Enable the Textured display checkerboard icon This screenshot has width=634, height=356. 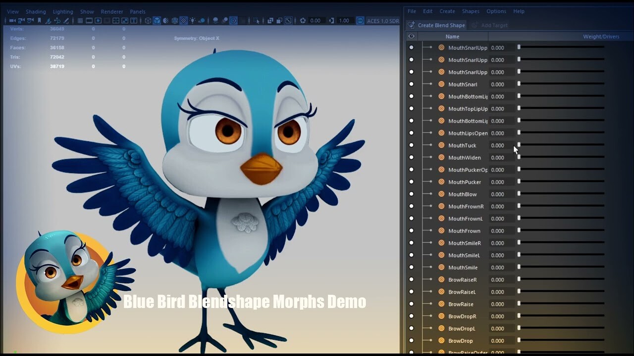[184, 21]
